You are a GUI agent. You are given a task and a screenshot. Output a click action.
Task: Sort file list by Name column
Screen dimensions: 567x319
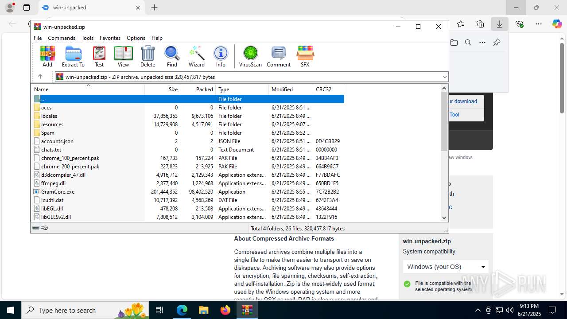tap(88, 89)
